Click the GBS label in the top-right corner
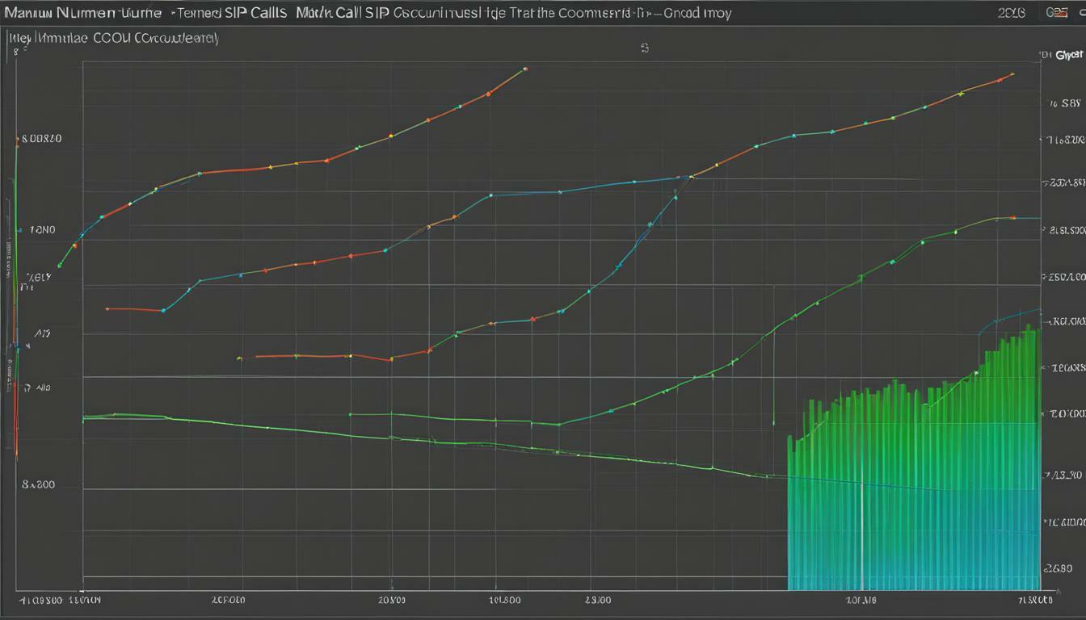This screenshot has height=620, width=1086. pyautogui.click(x=1057, y=13)
